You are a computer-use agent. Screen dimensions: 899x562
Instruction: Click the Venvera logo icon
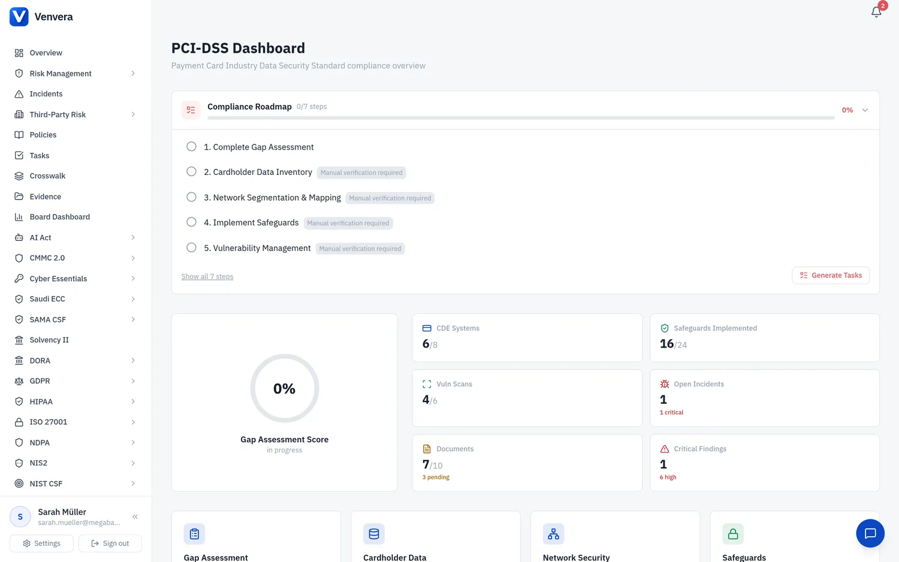19,17
